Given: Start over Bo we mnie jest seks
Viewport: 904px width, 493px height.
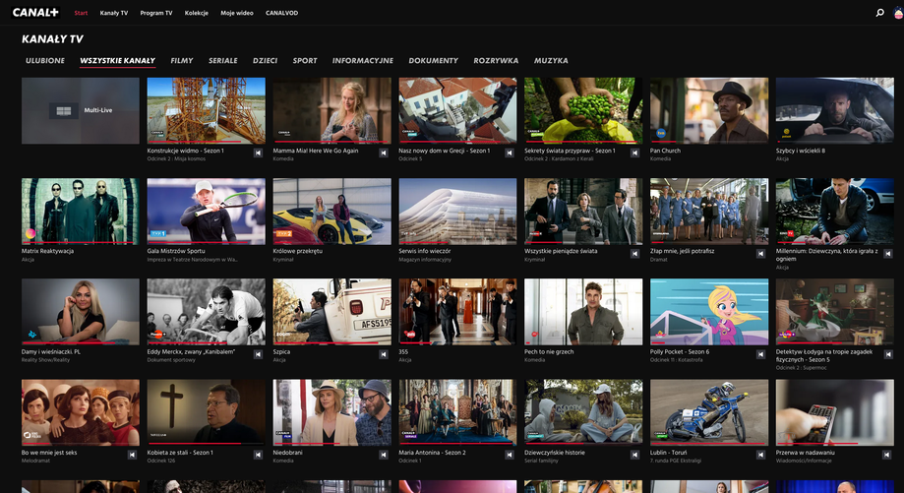Looking at the screenshot, I should [x=132, y=454].
